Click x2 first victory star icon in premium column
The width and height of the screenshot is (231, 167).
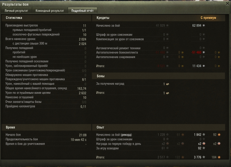point(204,144)
